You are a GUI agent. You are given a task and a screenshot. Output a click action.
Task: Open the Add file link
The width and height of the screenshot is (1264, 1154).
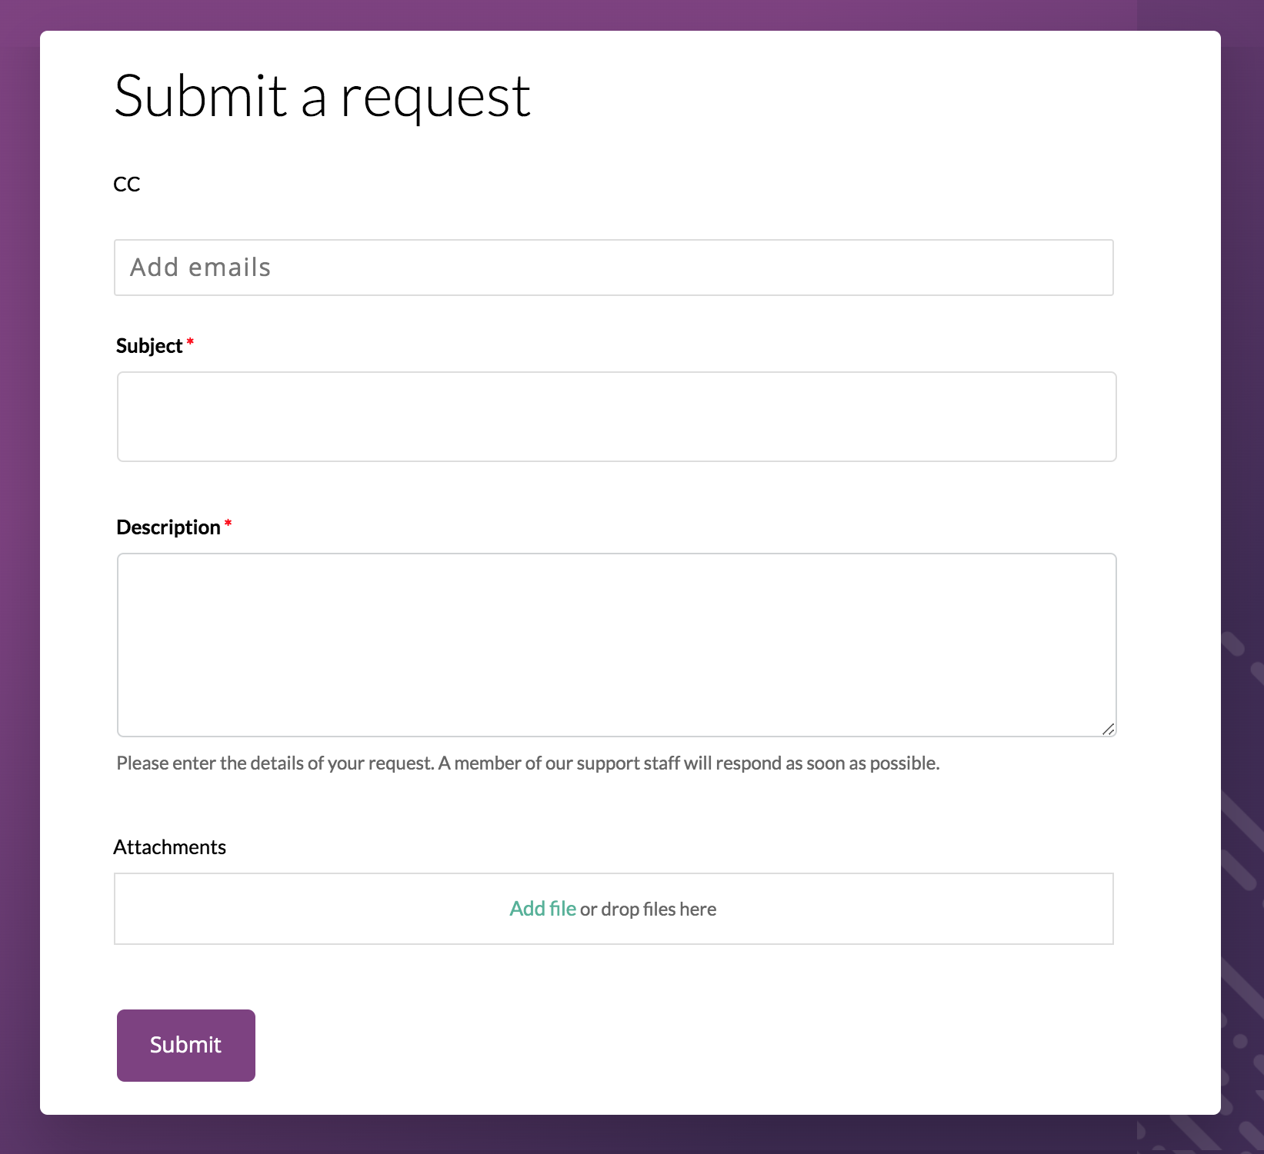[x=542, y=909]
